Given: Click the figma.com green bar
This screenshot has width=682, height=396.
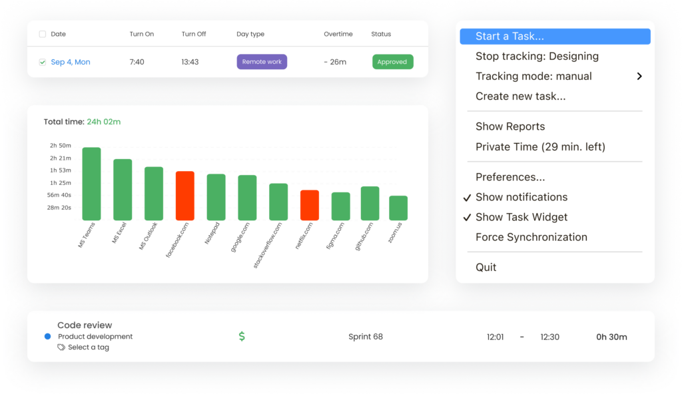Looking at the screenshot, I should click(340, 206).
